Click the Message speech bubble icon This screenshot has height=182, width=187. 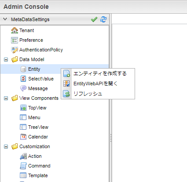[23, 88]
